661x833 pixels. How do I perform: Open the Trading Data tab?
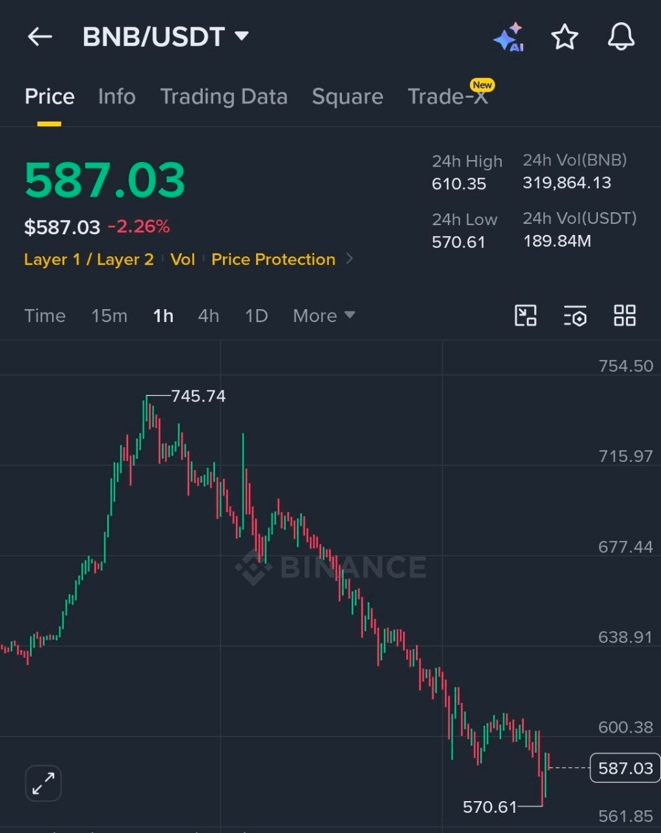coord(224,96)
